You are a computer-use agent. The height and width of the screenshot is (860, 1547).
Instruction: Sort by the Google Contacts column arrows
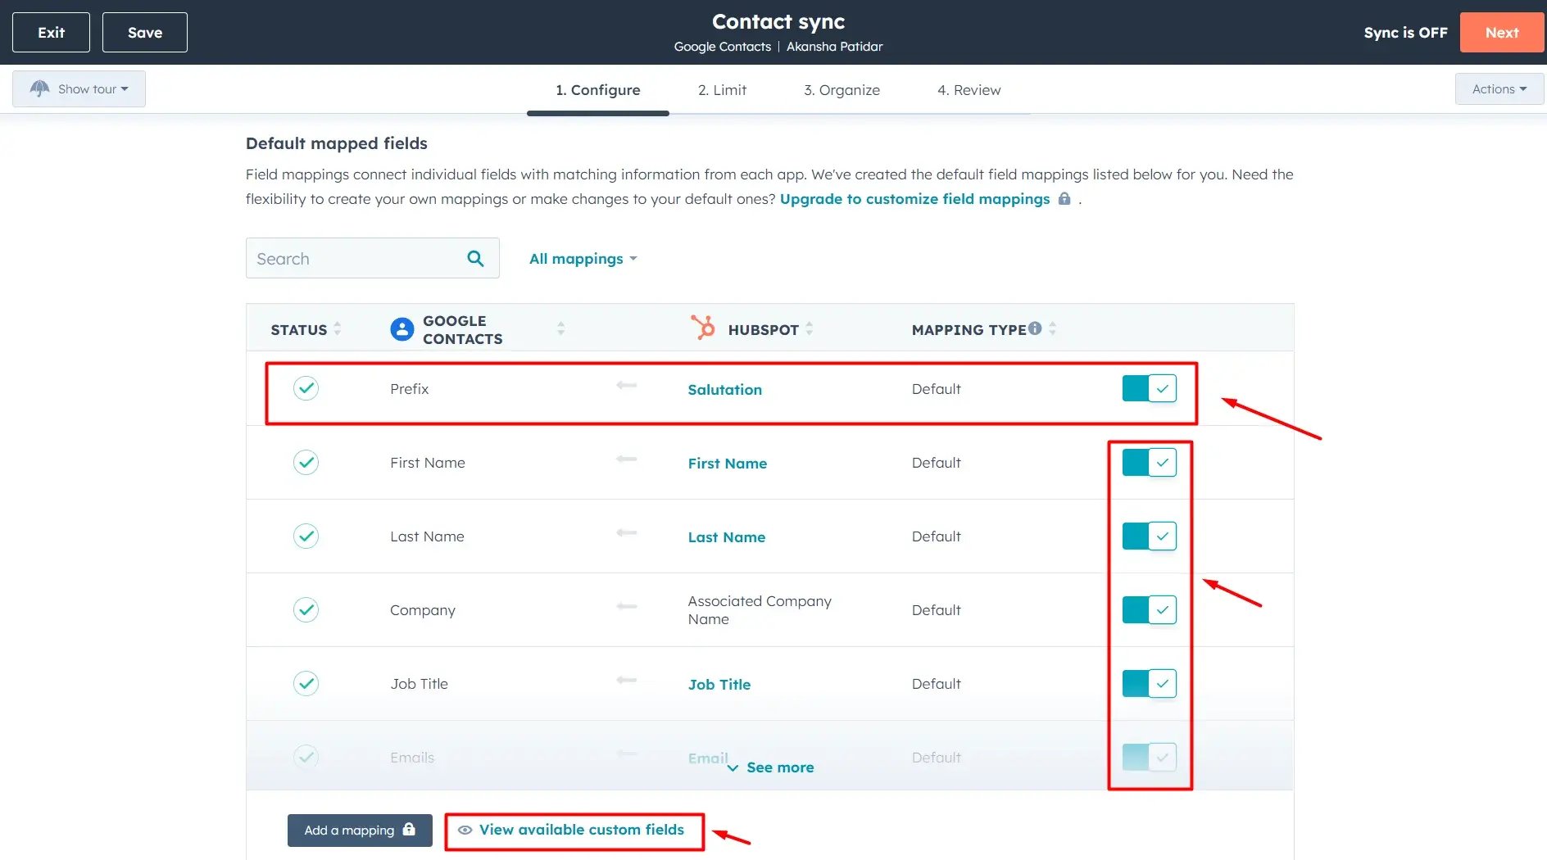[x=560, y=328]
